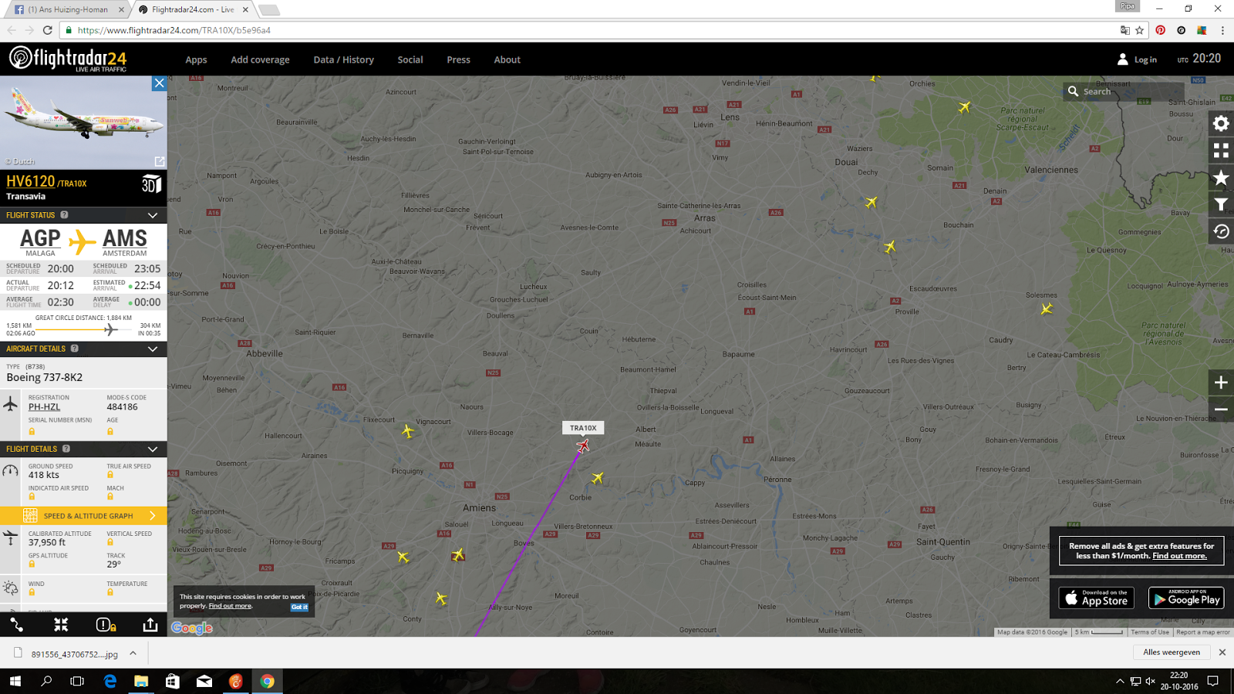Click the Flight Status help question mark
The height and width of the screenshot is (694, 1234).
[x=64, y=215]
